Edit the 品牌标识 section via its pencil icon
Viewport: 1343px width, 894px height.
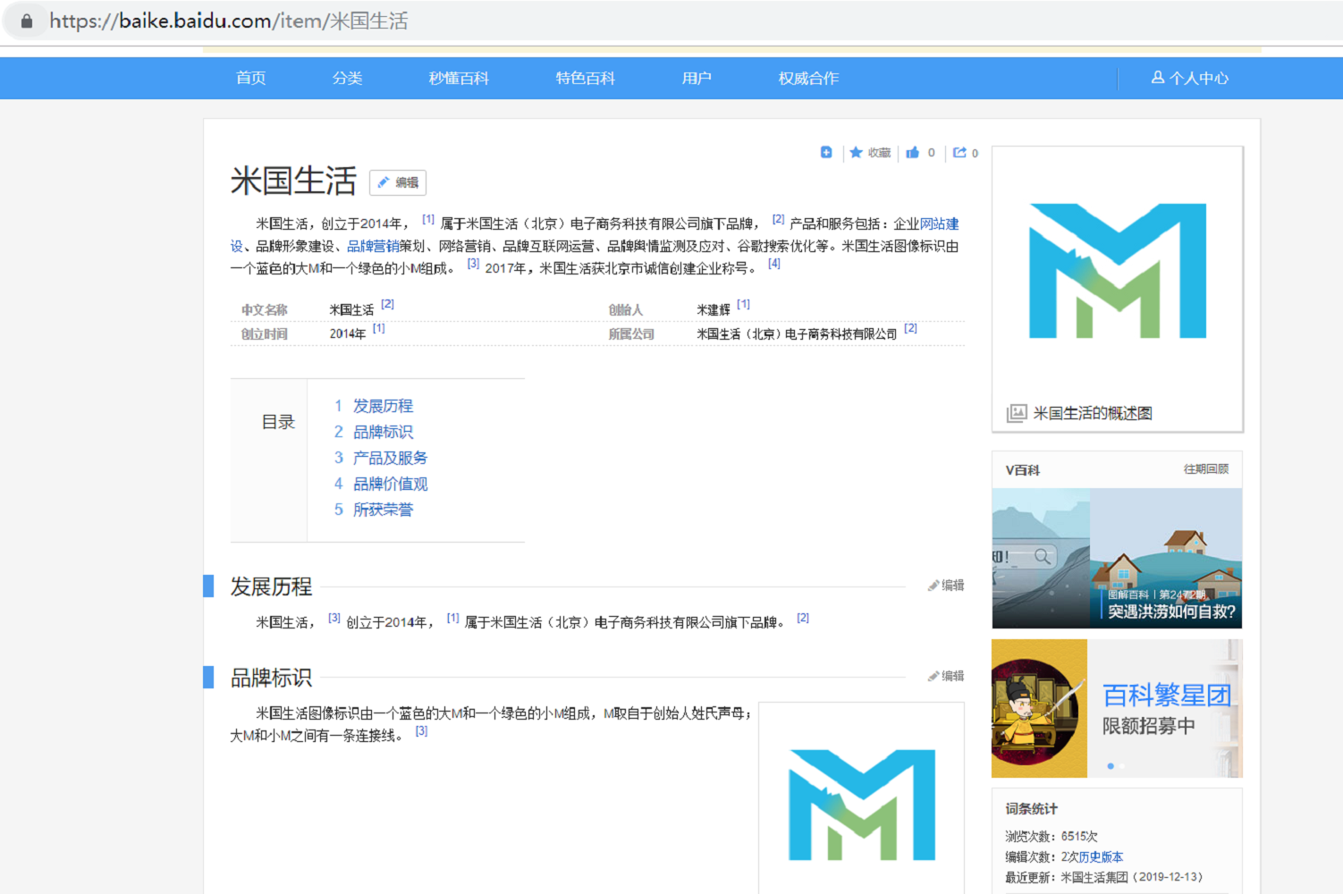click(946, 676)
